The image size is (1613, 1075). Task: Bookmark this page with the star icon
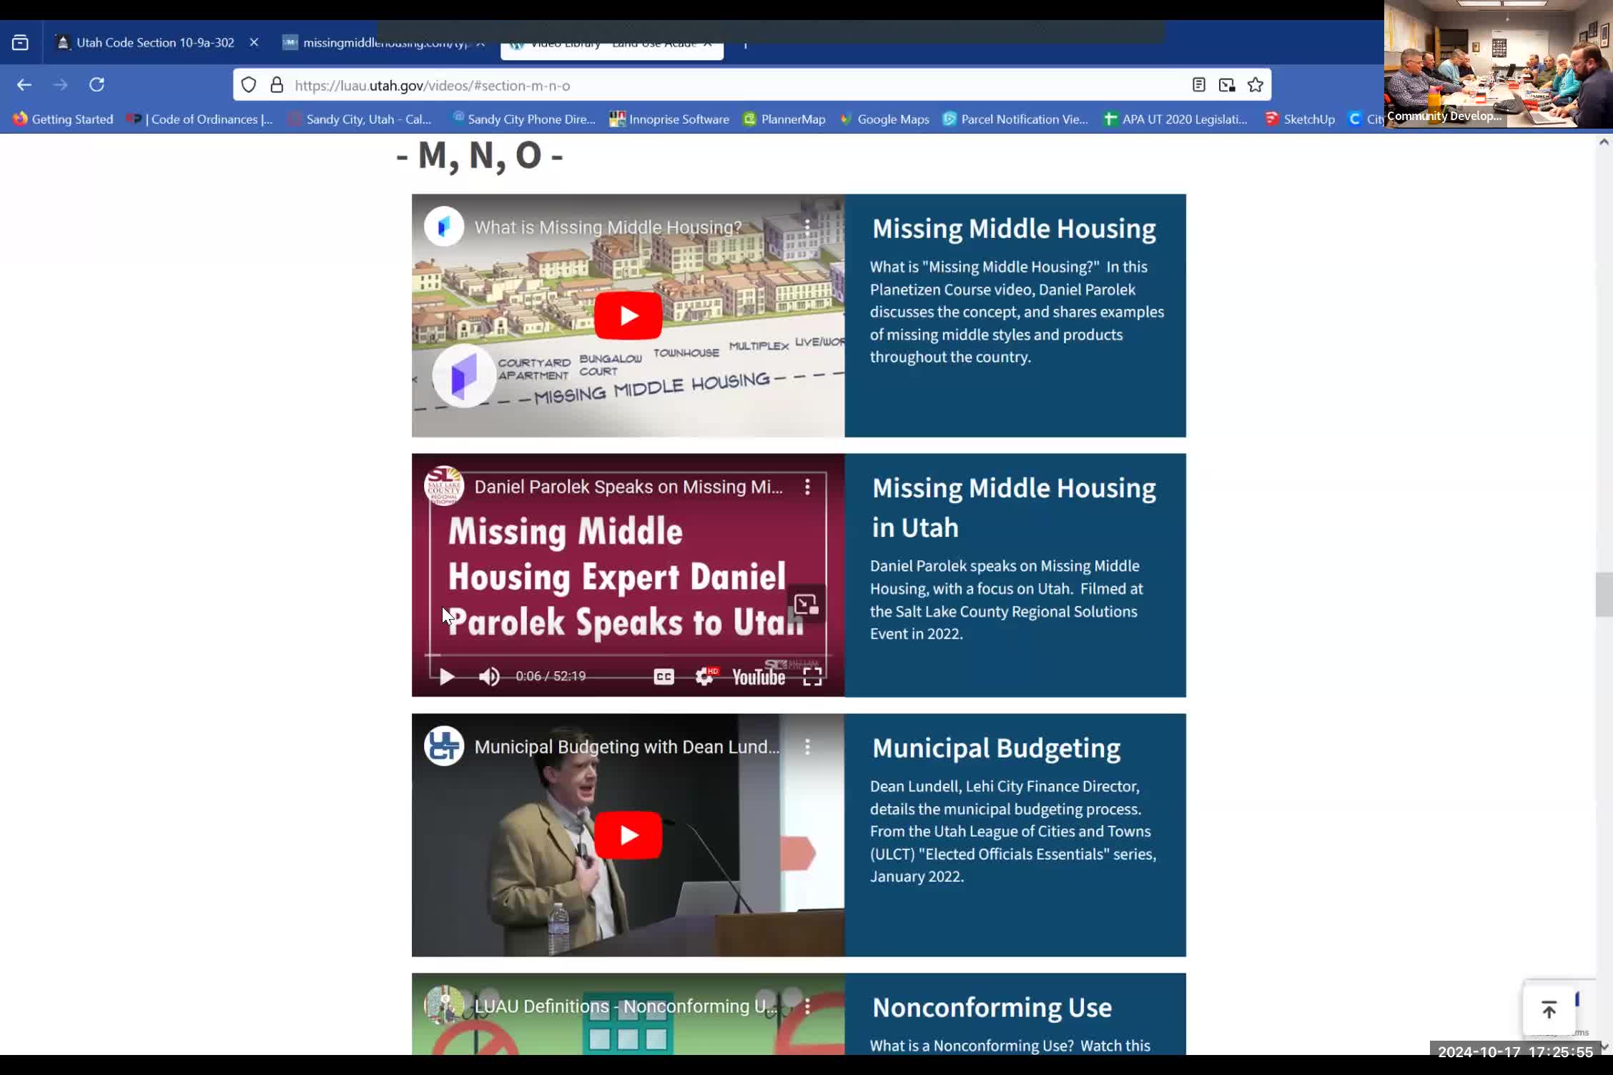[x=1256, y=85]
